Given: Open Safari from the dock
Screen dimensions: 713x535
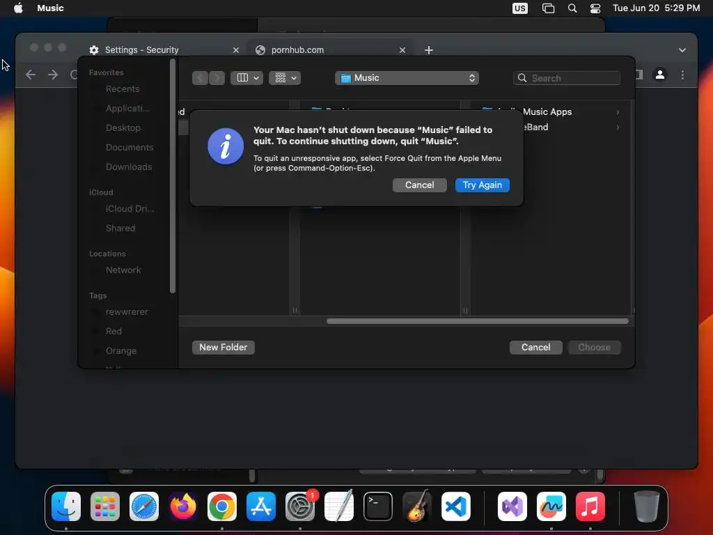Looking at the screenshot, I should pyautogui.click(x=144, y=506).
